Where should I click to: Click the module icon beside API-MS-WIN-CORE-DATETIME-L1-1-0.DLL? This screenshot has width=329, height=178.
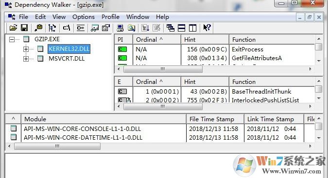pos(14,137)
